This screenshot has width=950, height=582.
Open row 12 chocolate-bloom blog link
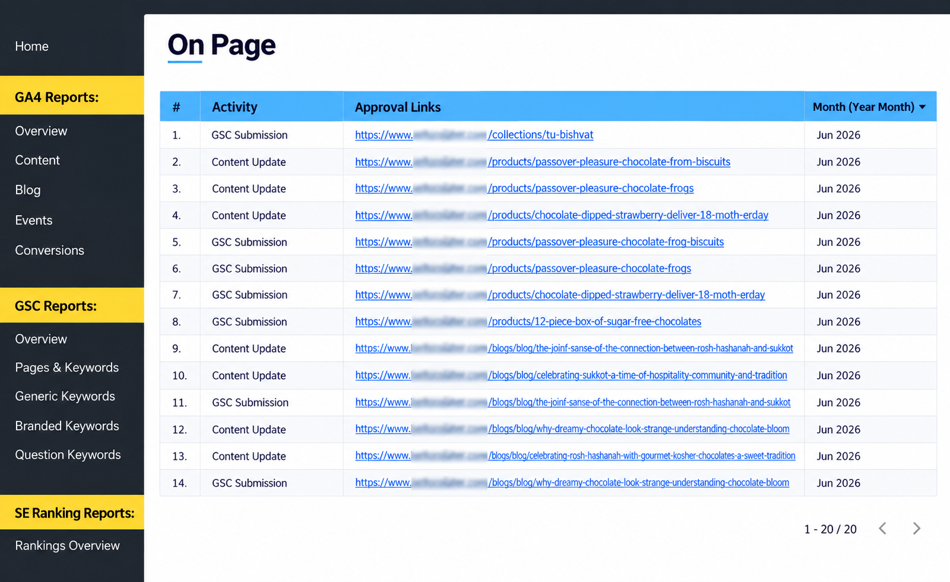[572, 429]
